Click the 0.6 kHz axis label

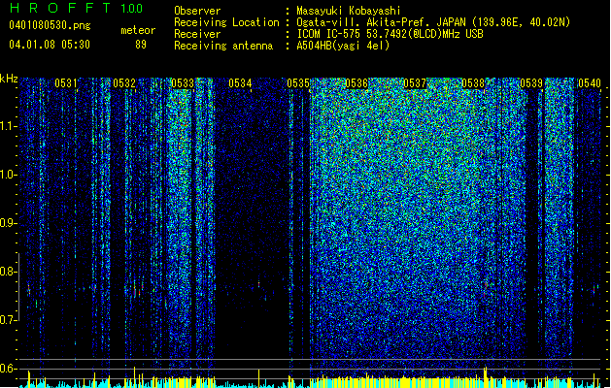(9, 369)
